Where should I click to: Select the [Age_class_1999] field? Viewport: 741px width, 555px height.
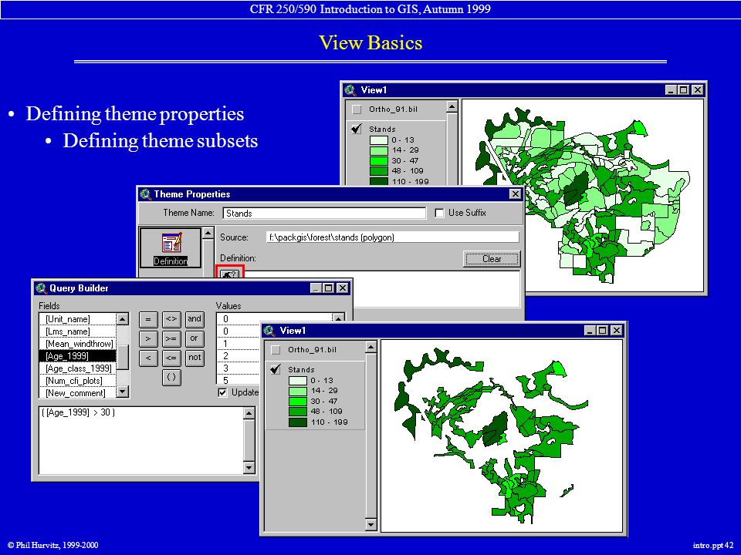77,368
